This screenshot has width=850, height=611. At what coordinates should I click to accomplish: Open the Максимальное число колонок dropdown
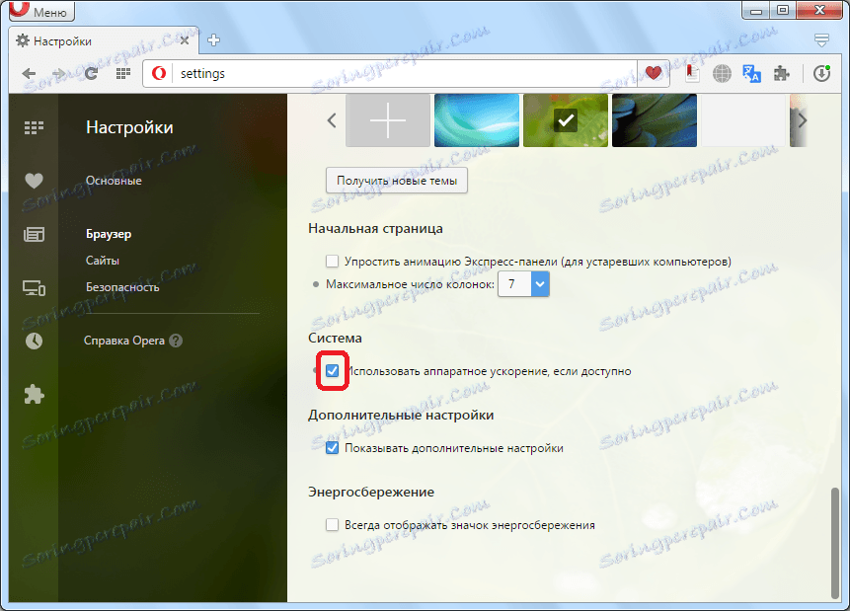(x=523, y=284)
